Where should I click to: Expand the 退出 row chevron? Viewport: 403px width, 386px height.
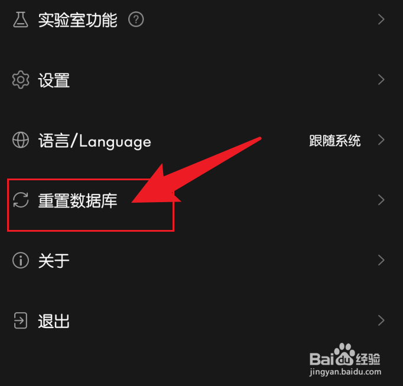point(381,320)
